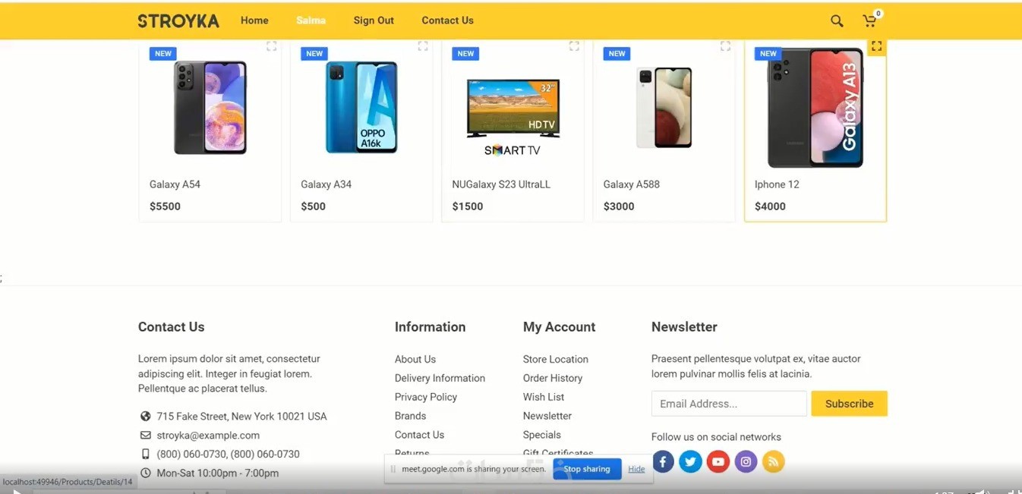Click the Galaxy A588 product name
The width and height of the screenshot is (1022, 494).
631,184
